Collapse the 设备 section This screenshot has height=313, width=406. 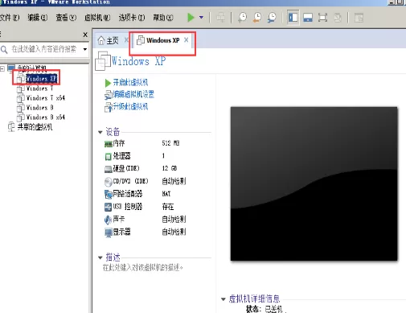(x=100, y=132)
